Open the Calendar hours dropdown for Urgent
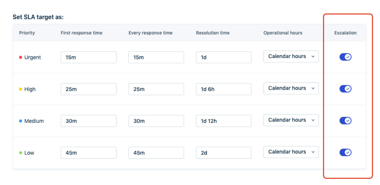Image resolution: width=380 pixels, height=185 pixels. coord(291,56)
